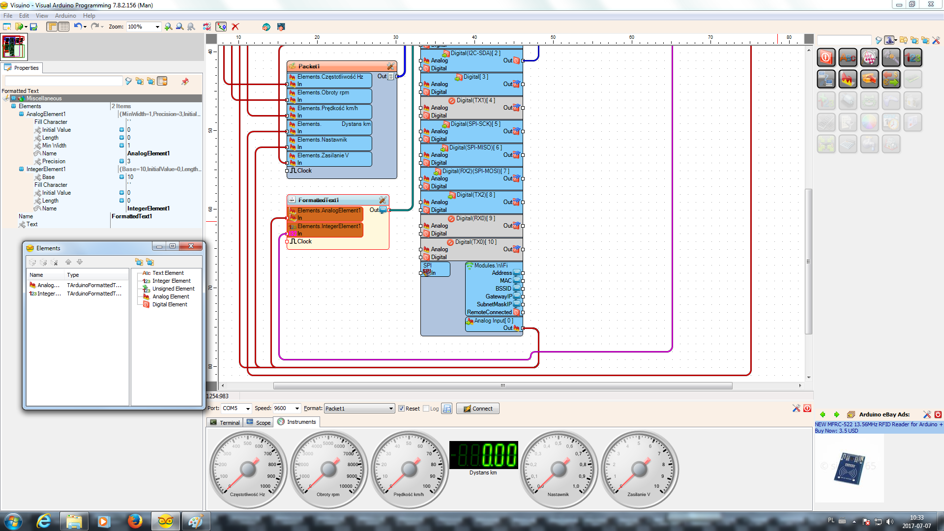Open the Text components category (ABC icon)
This screenshot has height=531, width=944.
pyautogui.click(x=848, y=58)
